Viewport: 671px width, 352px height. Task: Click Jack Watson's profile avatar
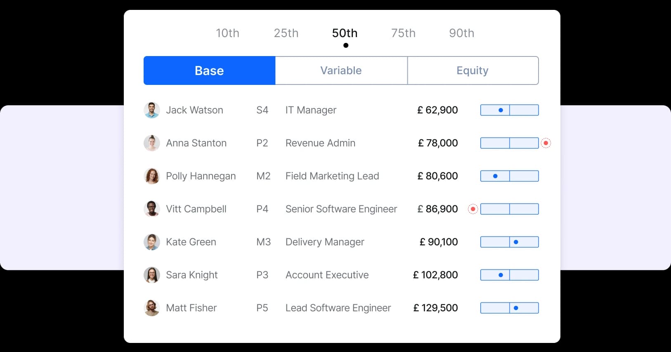[x=151, y=110]
